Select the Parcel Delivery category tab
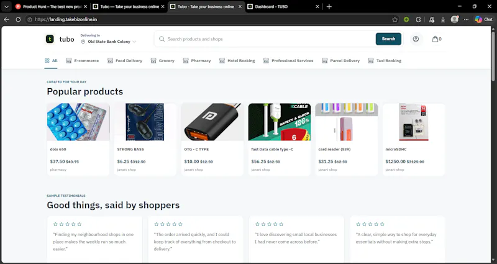497x264 pixels. click(340, 60)
